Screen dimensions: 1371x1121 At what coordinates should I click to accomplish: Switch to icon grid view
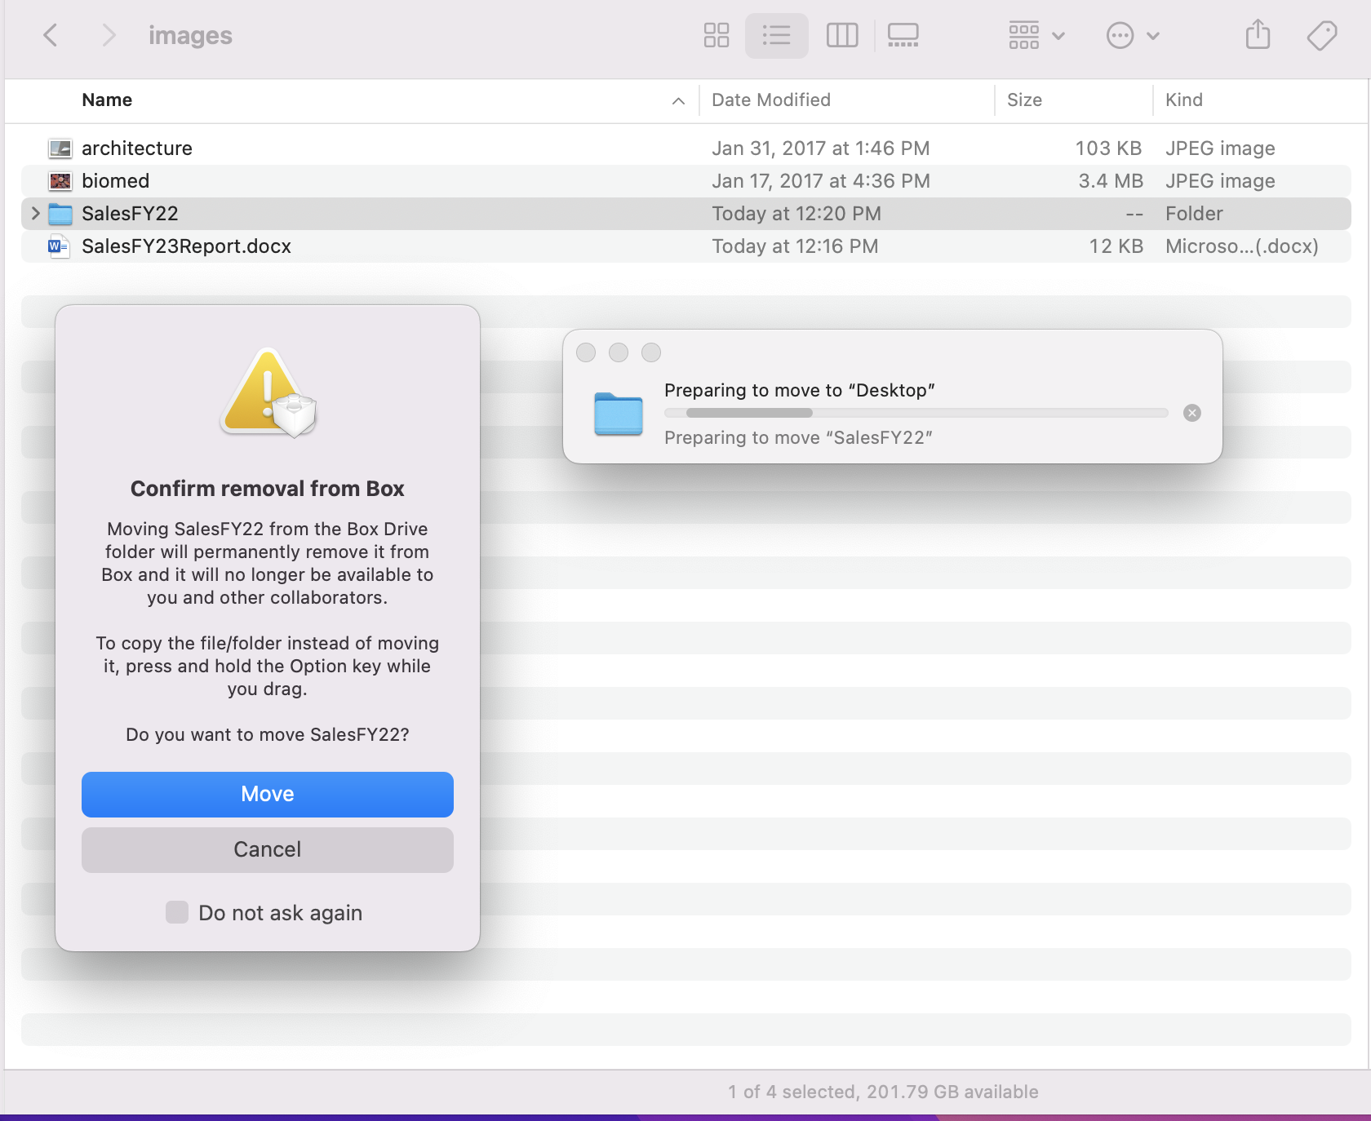pos(716,35)
